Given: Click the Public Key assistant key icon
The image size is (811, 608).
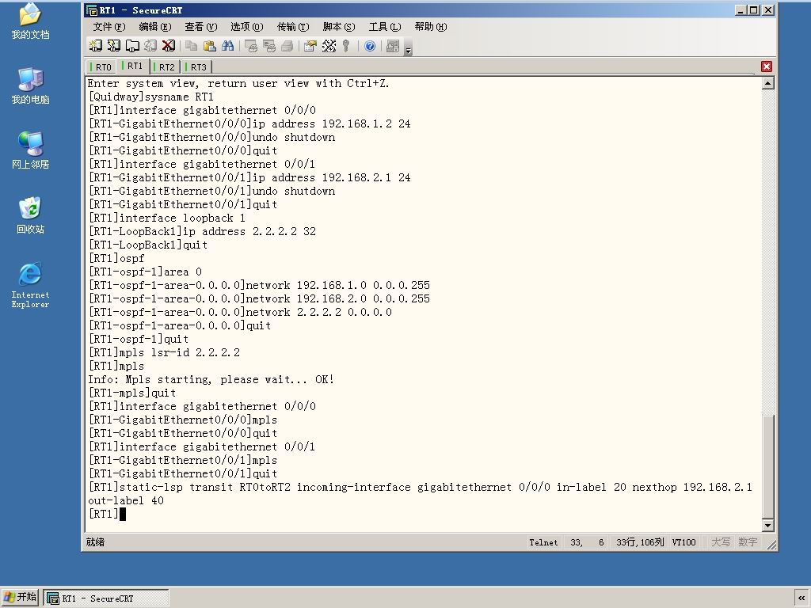Looking at the screenshot, I should [346, 46].
